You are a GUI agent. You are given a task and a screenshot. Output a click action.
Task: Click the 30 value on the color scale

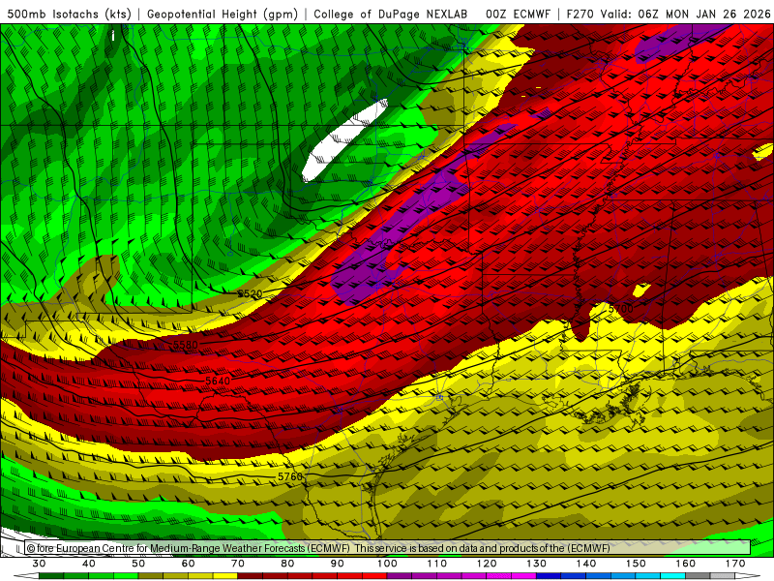[x=39, y=564]
